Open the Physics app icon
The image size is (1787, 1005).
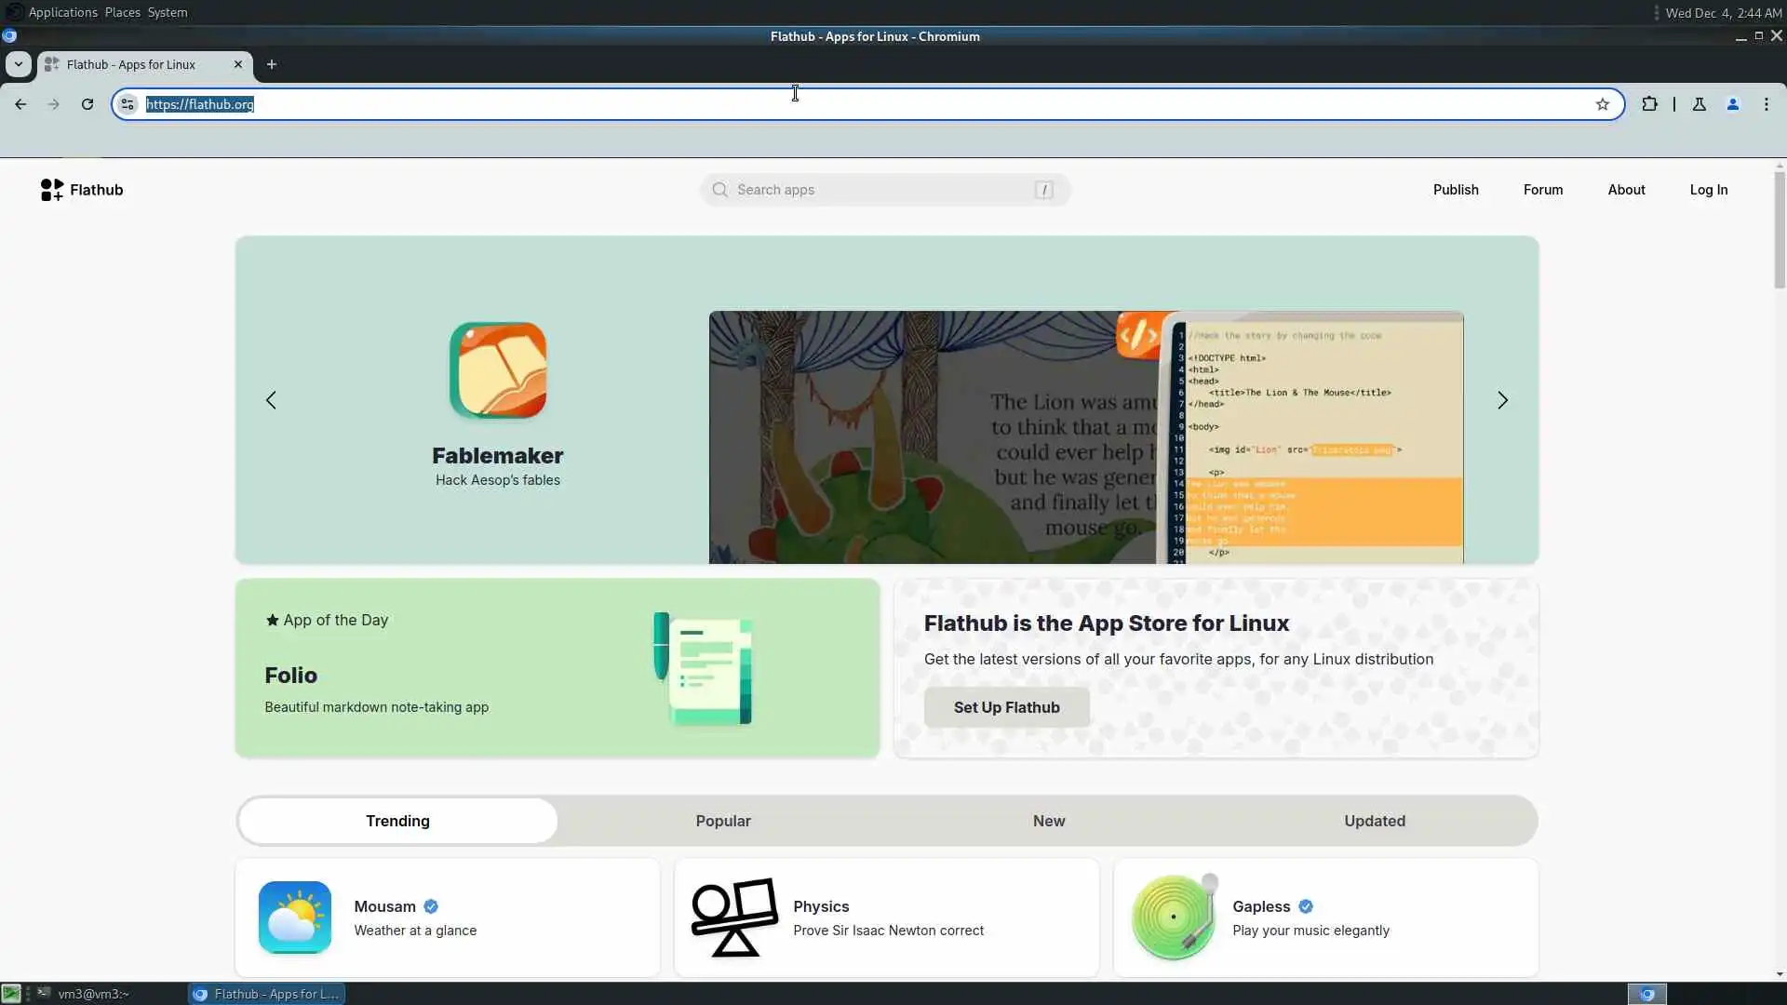[x=734, y=918]
